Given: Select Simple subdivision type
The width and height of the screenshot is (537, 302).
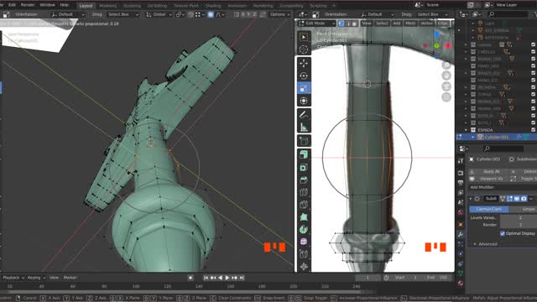Looking at the screenshot, I should 523,209.
